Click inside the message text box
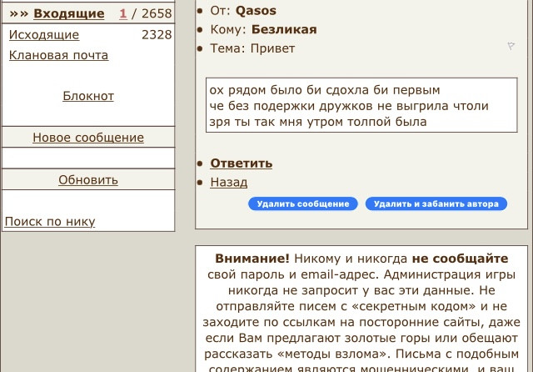The image size is (533, 372). pos(361,106)
